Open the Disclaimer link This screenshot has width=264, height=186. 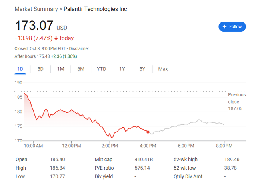coord(78,48)
